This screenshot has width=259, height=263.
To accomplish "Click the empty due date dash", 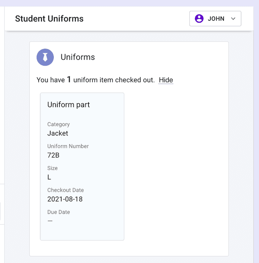I will coord(50,221).
